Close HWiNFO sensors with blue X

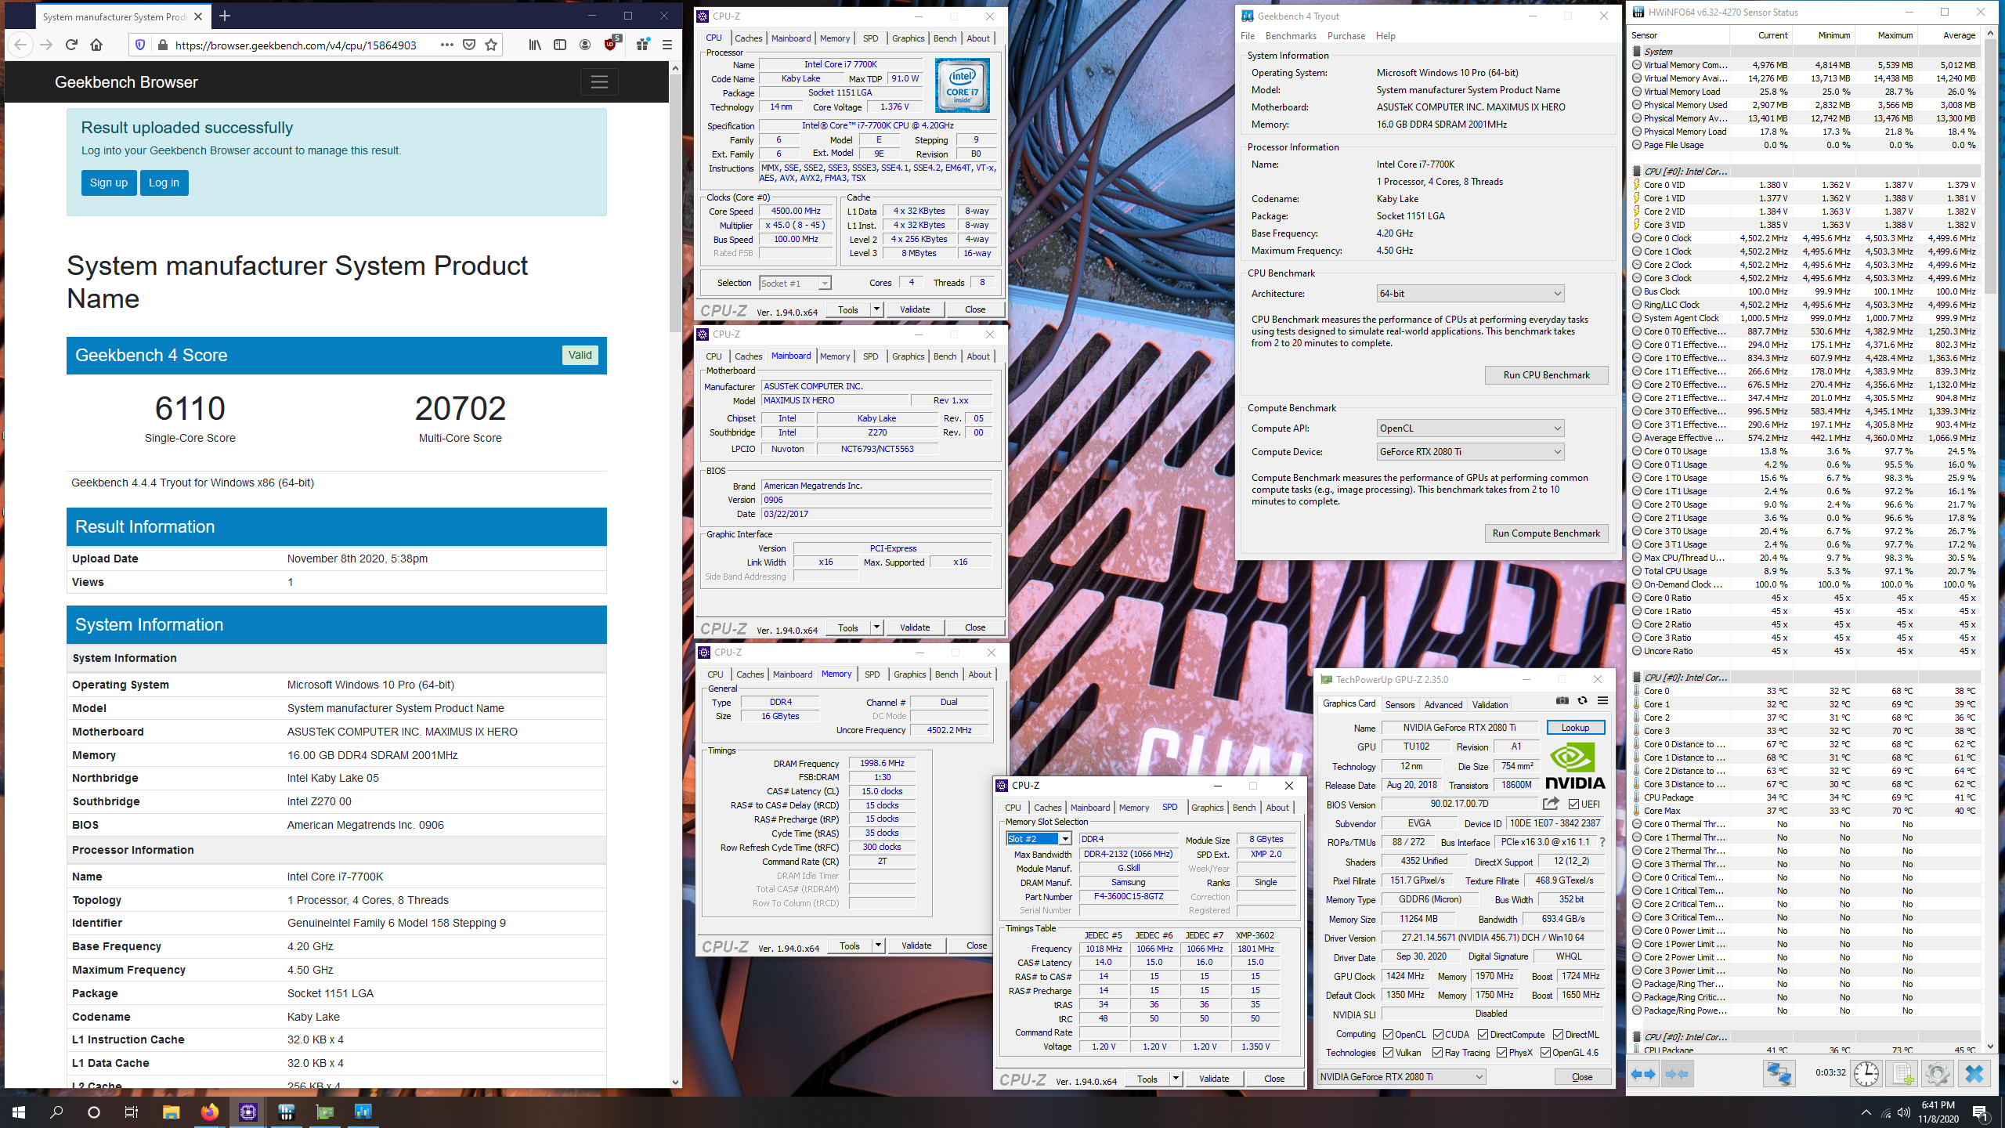click(1974, 1073)
